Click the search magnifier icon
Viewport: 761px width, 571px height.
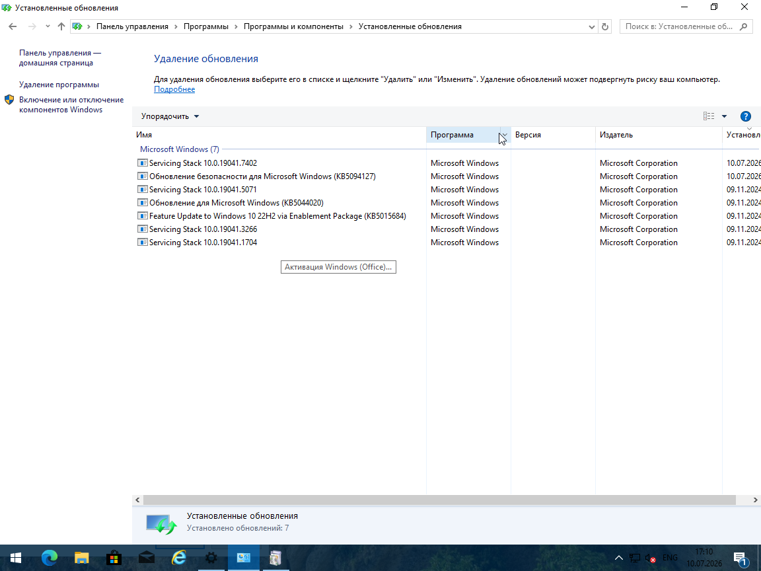tap(744, 26)
